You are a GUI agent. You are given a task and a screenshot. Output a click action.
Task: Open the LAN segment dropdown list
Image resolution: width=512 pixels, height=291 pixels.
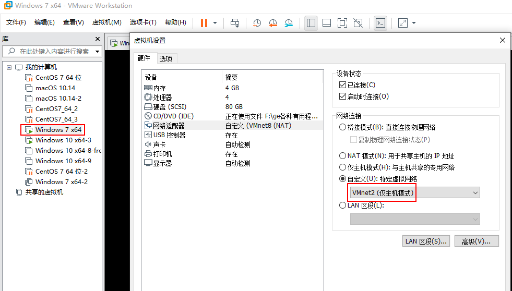click(415, 219)
